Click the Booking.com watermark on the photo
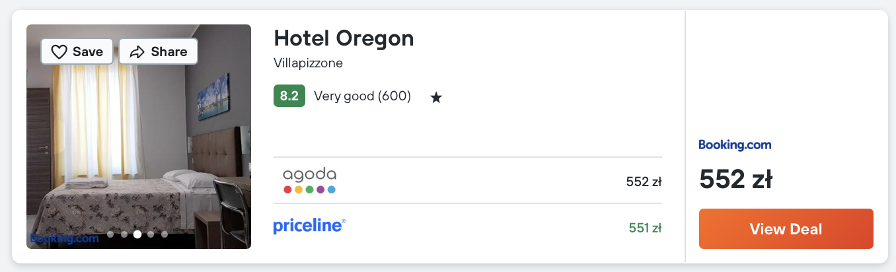 click(x=64, y=238)
